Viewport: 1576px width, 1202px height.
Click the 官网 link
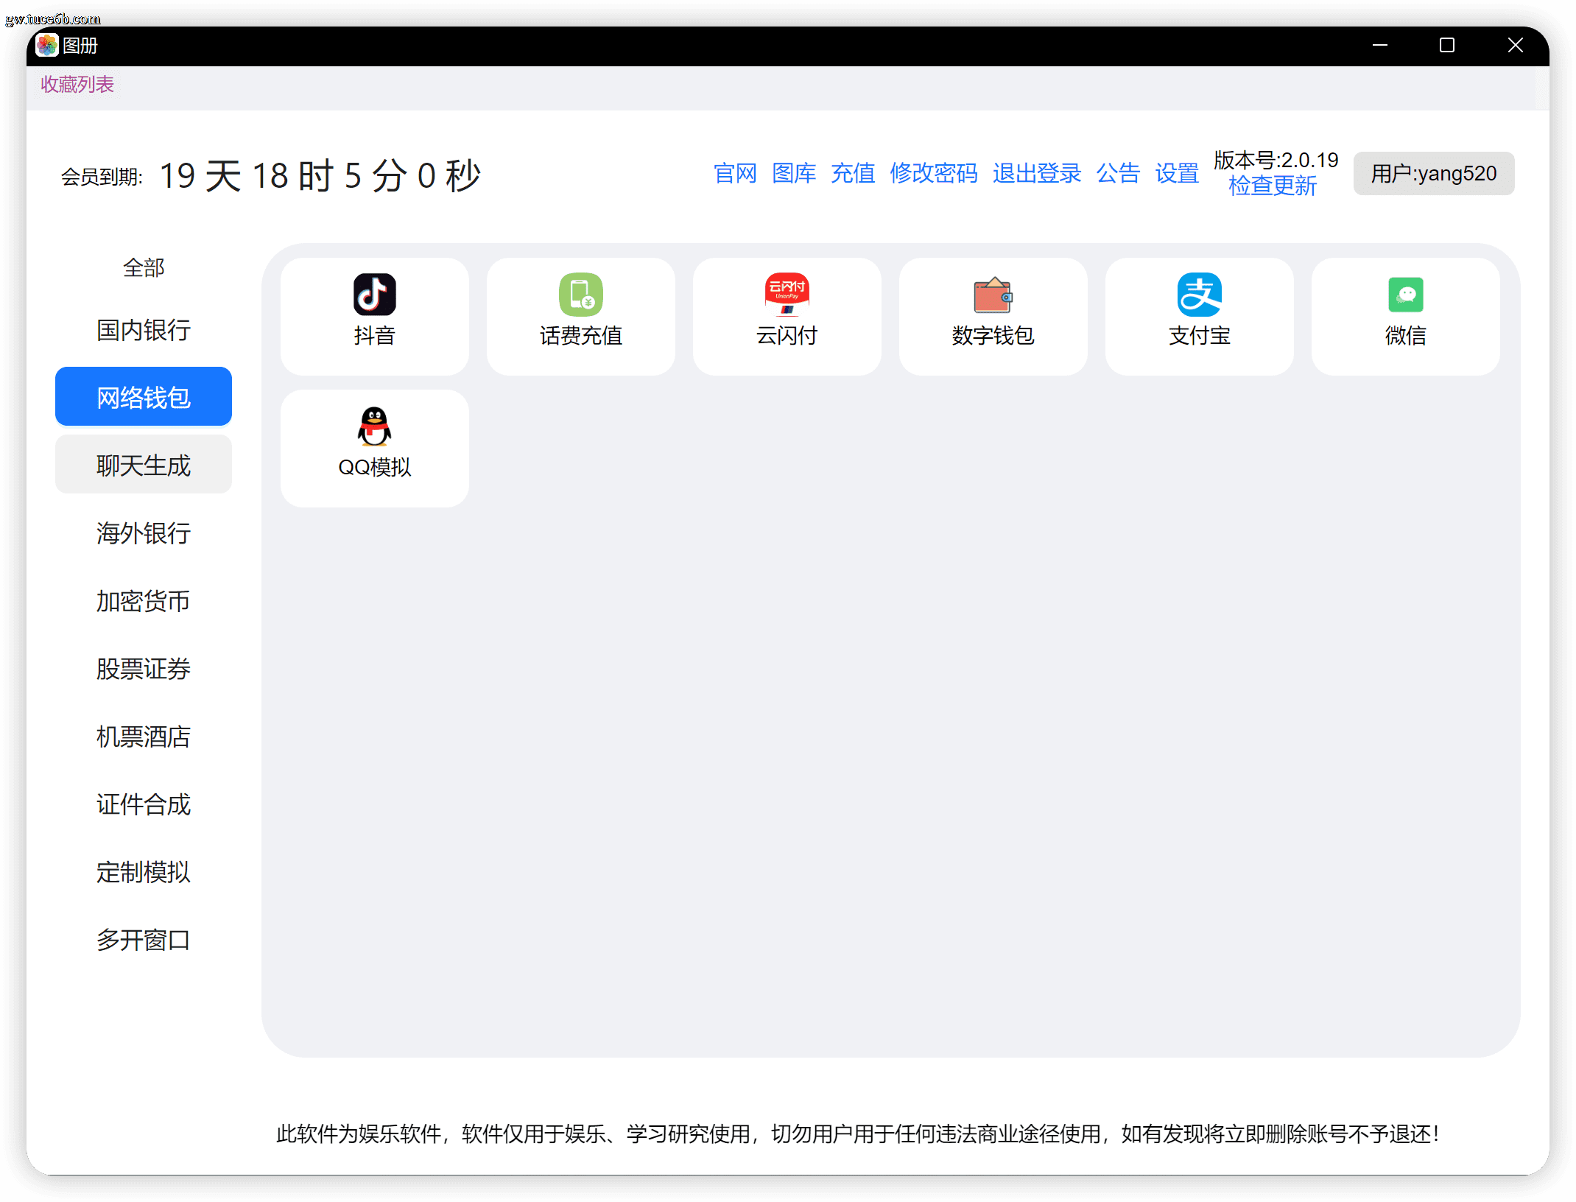[x=735, y=173]
